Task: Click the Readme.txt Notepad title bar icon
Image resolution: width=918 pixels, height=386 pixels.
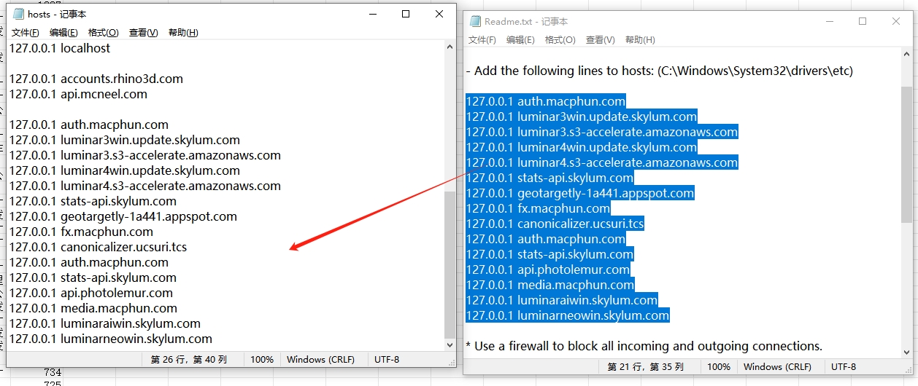Action: [475, 22]
